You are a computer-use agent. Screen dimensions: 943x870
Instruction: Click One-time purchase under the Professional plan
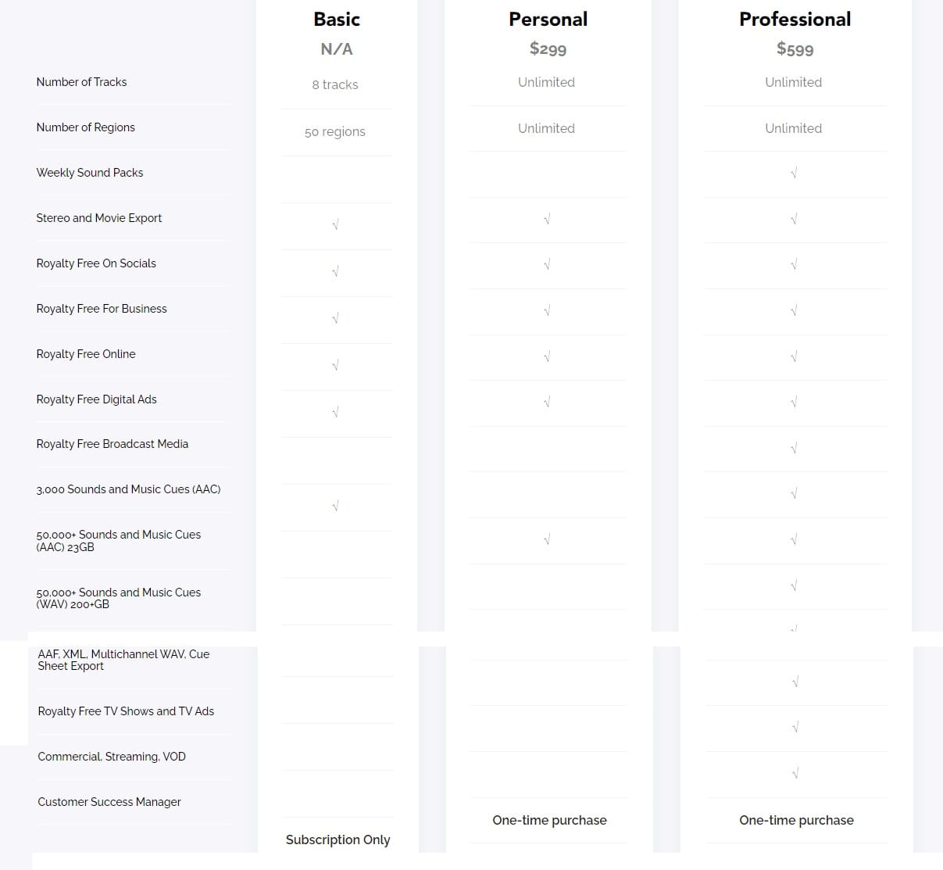pos(796,820)
